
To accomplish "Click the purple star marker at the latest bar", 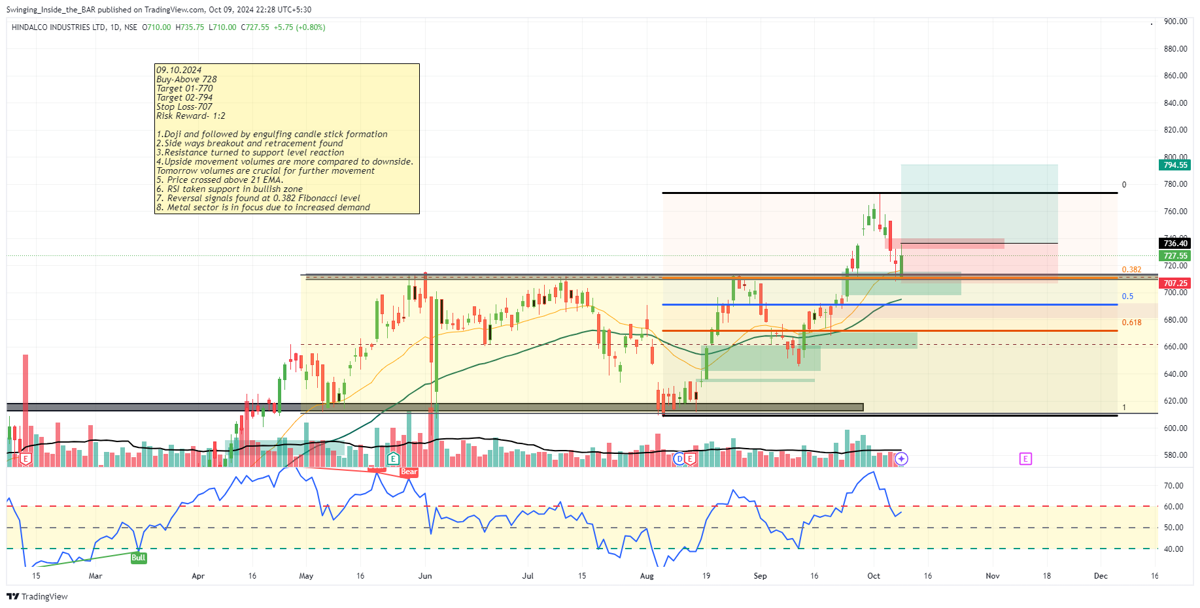I will 901,459.
